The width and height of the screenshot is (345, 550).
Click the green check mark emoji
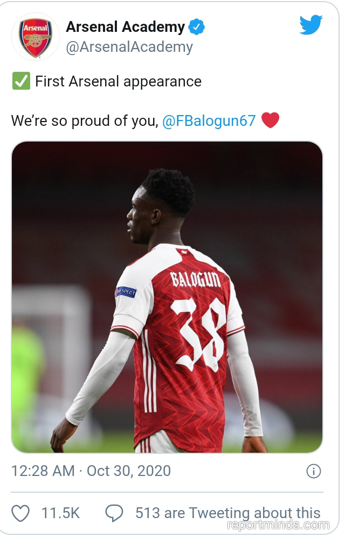[x=21, y=81]
